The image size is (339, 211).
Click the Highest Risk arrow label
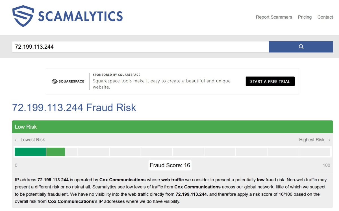[x=314, y=140]
